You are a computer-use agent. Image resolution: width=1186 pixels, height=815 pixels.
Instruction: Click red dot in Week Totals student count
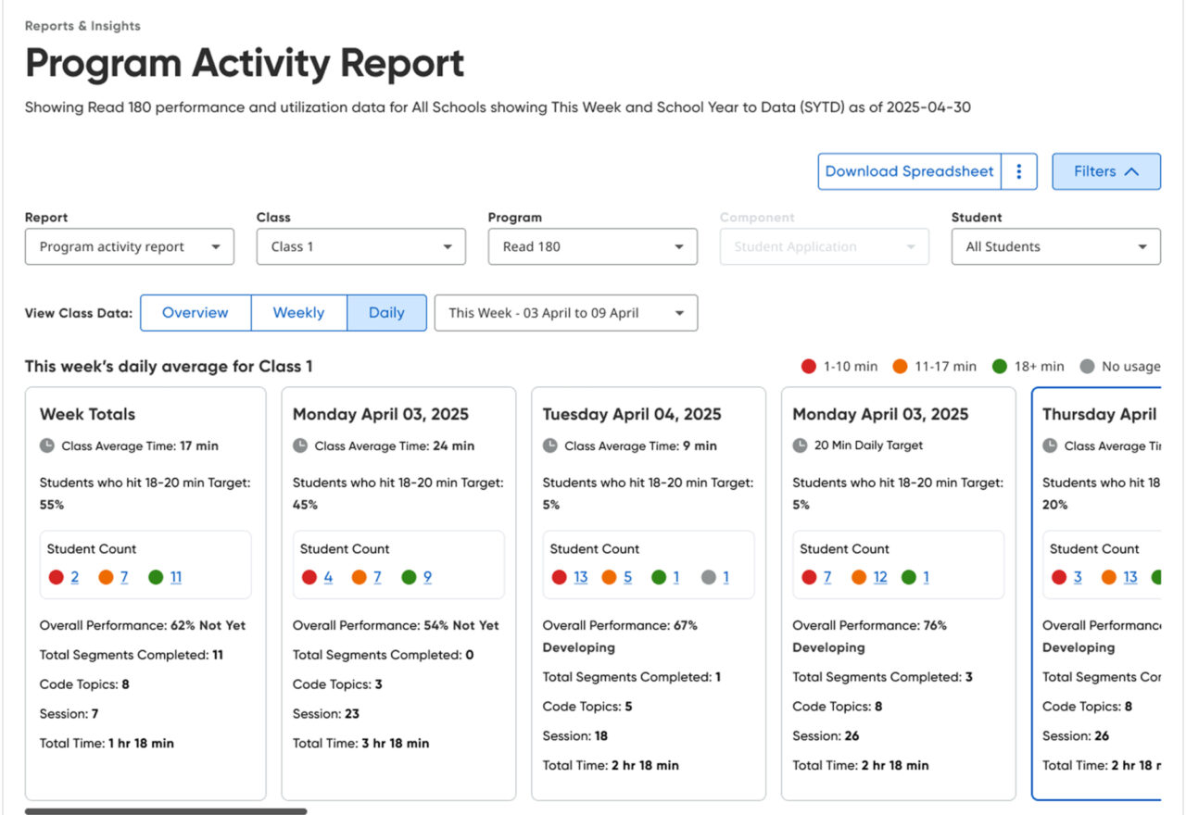pyautogui.click(x=56, y=577)
